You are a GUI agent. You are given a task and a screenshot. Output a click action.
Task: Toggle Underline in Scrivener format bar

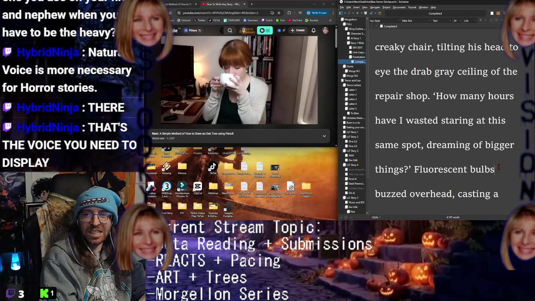(x=491, y=21)
